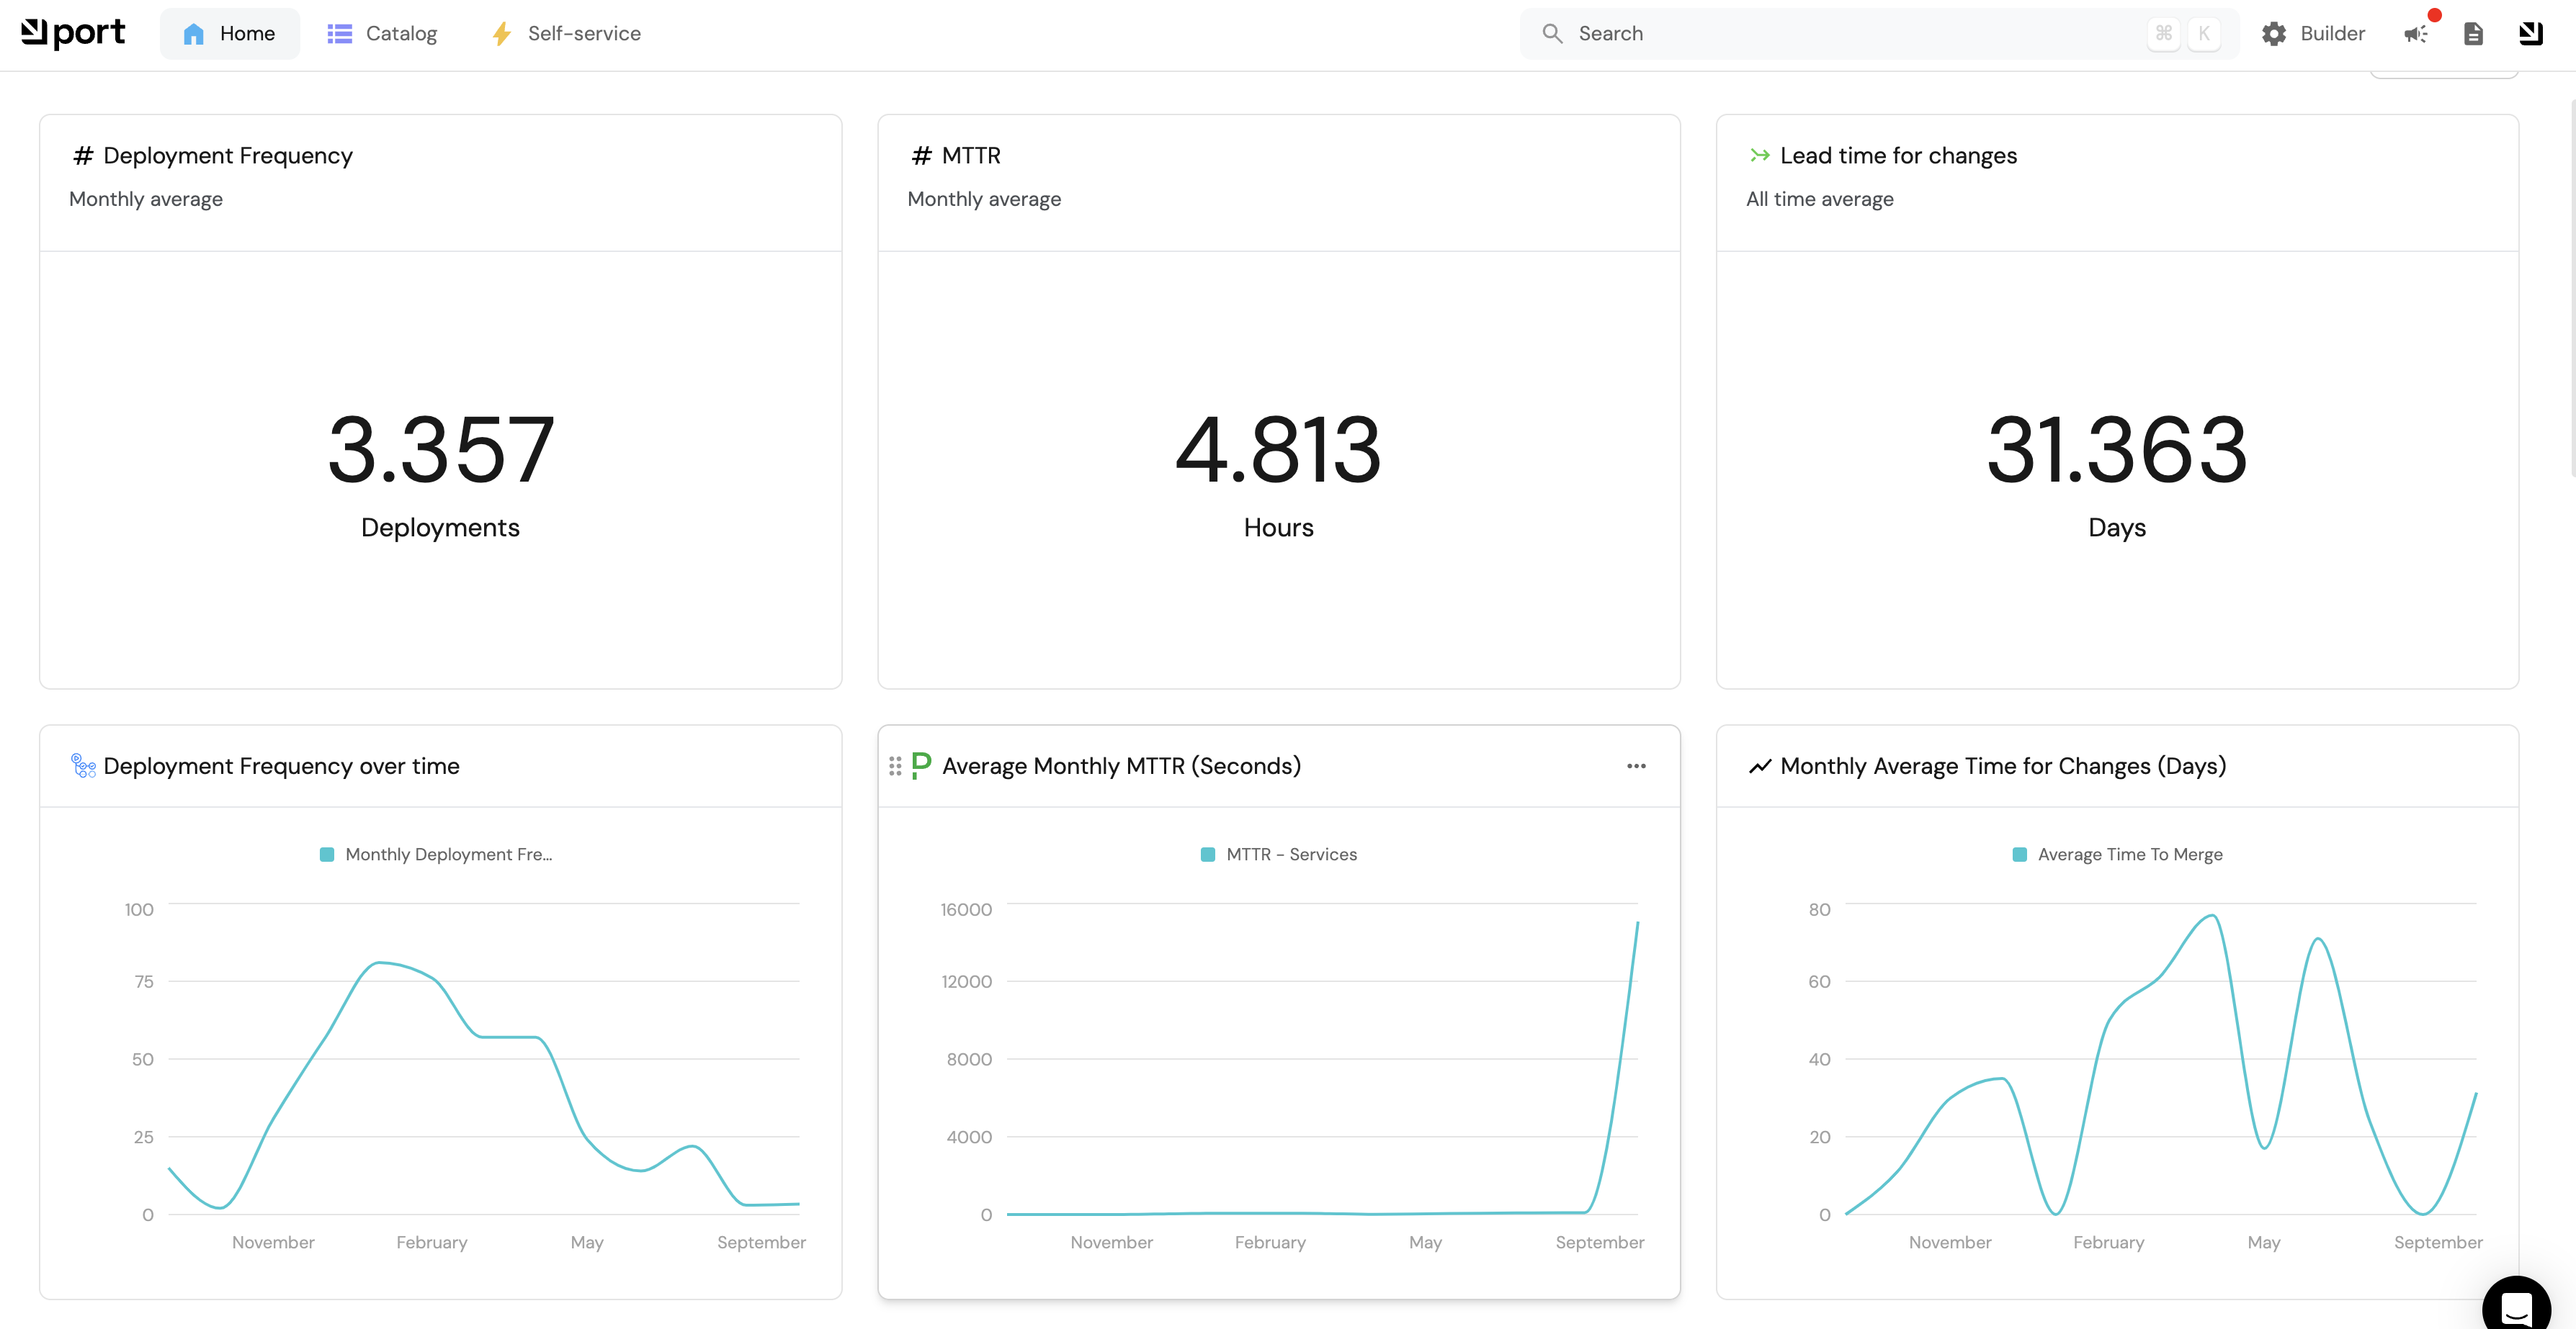Open the announcements megaphone icon
This screenshot has height=1329, width=2576.
(2416, 34)
